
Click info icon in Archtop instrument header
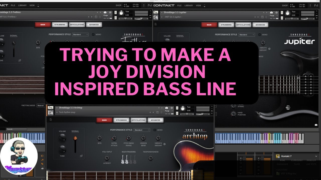[172, 108]
